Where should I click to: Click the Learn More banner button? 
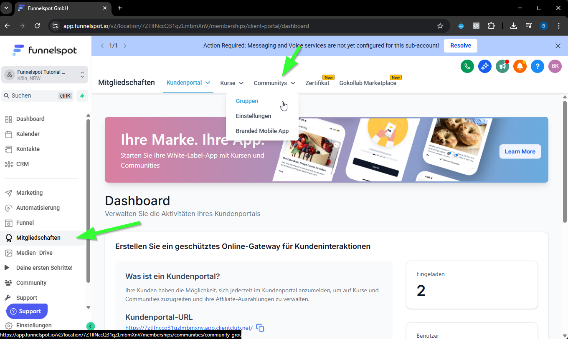[x=520, y=151]
